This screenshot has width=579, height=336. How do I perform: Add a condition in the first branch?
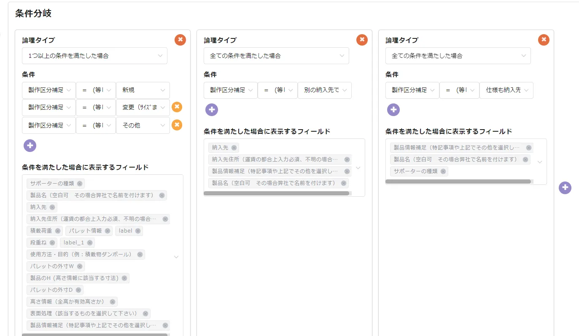[x=30, y=146]
